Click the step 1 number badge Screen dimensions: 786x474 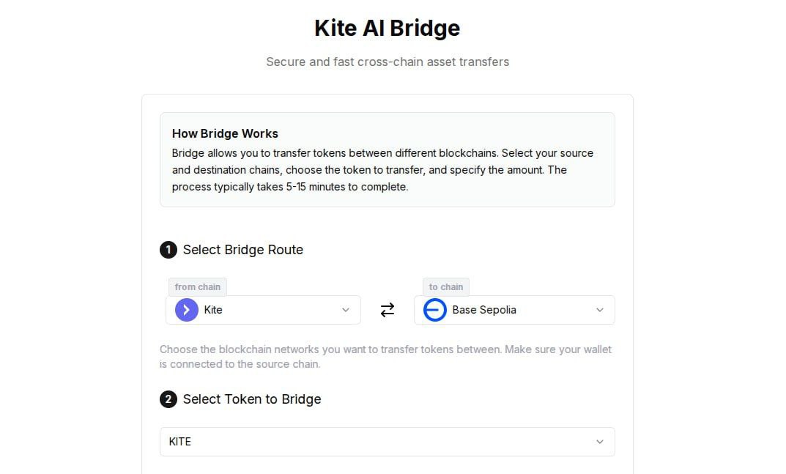168,250
